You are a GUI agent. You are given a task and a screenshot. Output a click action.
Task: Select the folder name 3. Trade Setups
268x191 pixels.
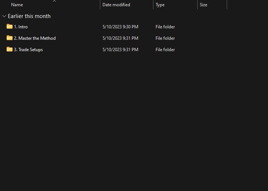28,50
